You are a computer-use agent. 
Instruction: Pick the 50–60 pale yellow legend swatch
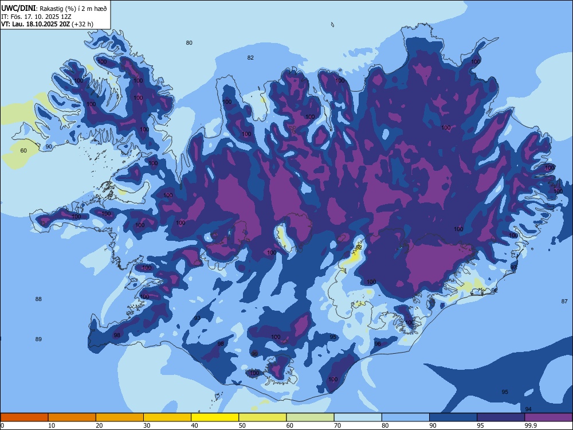(262, 417)
